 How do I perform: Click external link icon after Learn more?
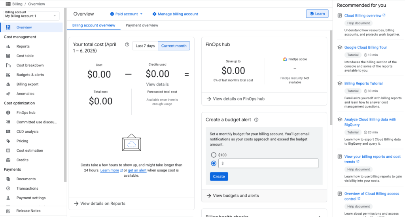(121, 170)
